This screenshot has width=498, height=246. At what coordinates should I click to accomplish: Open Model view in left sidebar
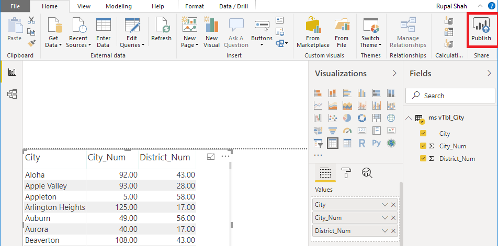click(x=12, y=94)
